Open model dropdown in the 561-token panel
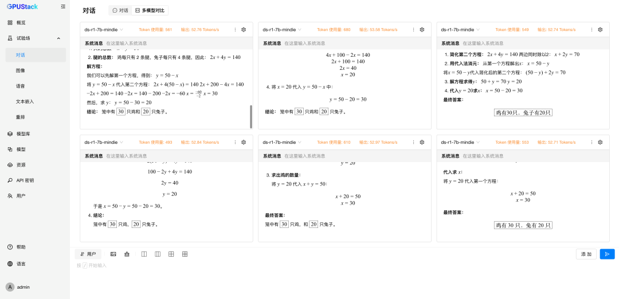The height and width of the screenshot is (299, 619). point(104,30)
